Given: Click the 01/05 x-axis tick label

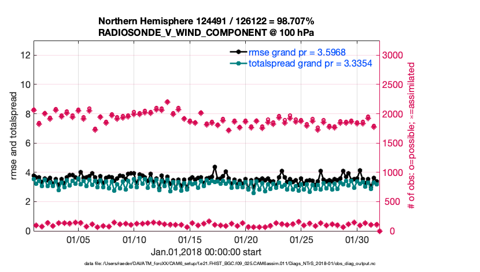Looking at the screenshot, I should coord(78,239).
